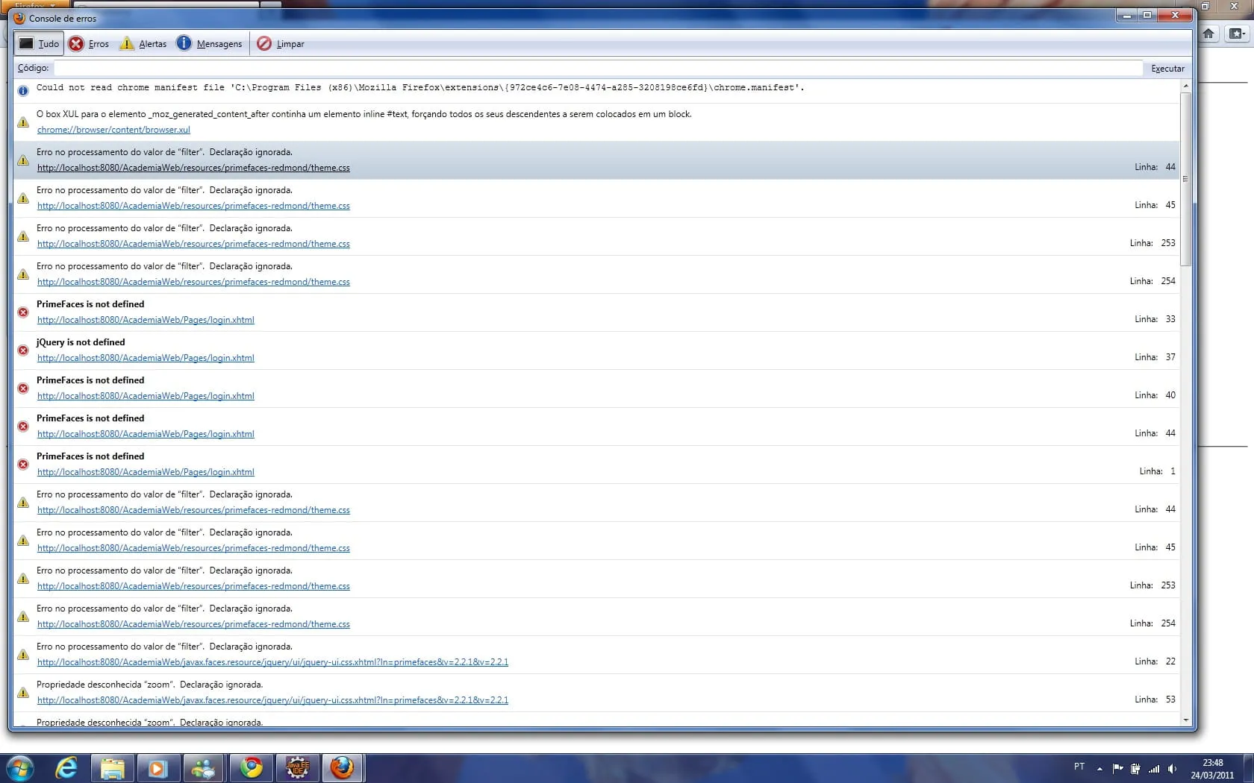Click the bookmarks button in the Firefox window behind
Image resolution: width=1254 pixels, height=783 pixels.
[x=1237, y=34]
